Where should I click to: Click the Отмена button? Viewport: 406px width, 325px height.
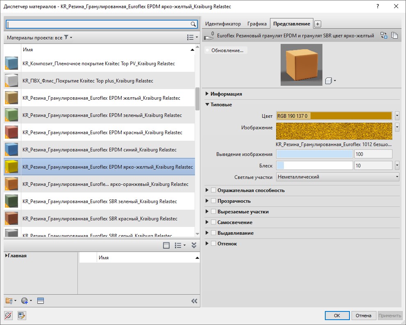(363, 316)
